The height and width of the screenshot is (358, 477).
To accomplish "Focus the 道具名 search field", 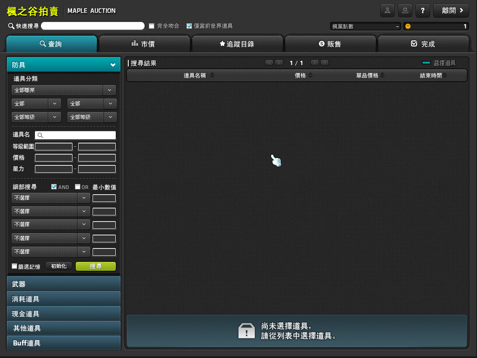I will 75,135.
